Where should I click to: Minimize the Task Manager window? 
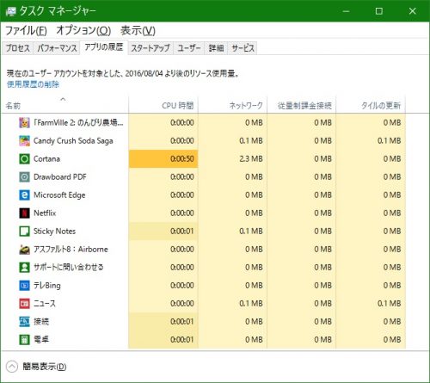click(x=346, y=11)
